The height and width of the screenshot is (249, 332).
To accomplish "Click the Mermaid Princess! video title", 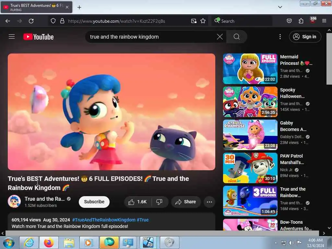I will (x=296, y=60).
